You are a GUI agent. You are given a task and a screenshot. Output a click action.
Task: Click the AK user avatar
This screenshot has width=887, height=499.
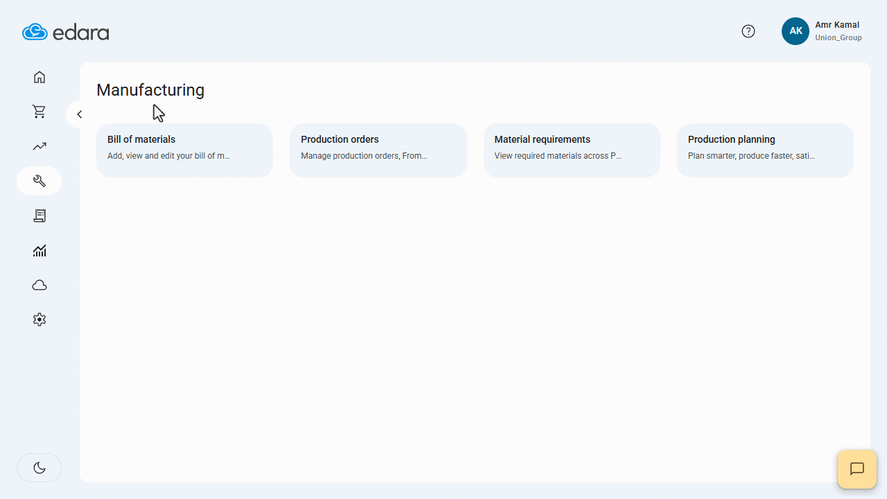(796, 31)
